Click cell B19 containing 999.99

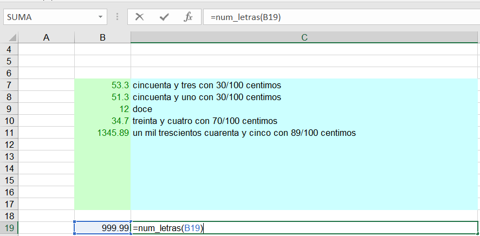pos(102,228)
